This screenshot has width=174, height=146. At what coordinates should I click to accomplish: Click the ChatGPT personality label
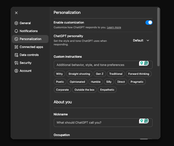(68, 36)
